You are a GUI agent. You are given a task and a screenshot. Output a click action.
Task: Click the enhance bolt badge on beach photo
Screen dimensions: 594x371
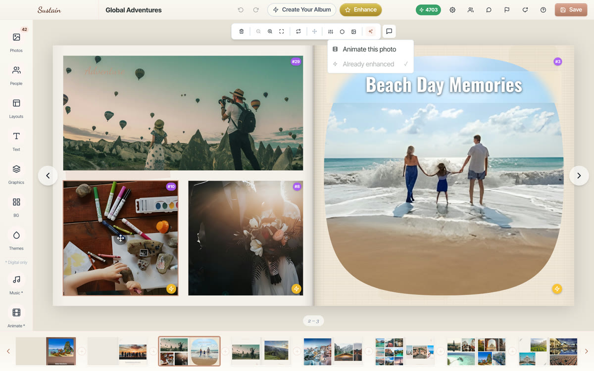[557, 289]
